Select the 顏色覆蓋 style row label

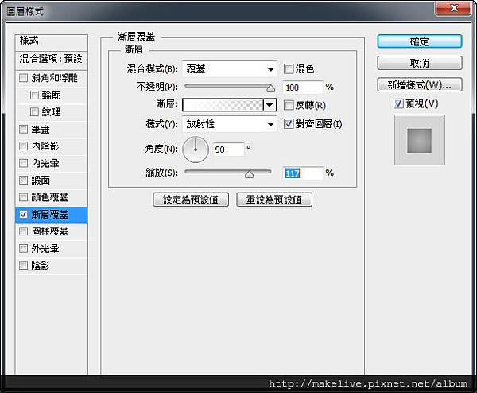50,197
